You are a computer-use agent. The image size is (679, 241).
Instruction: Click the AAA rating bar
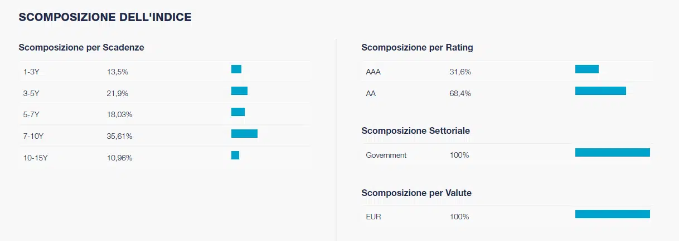click(x=586, y=69)
